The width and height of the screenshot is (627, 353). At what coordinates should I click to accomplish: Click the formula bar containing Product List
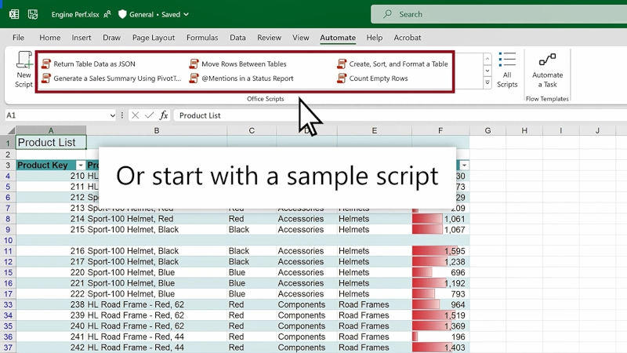[400, 115]
